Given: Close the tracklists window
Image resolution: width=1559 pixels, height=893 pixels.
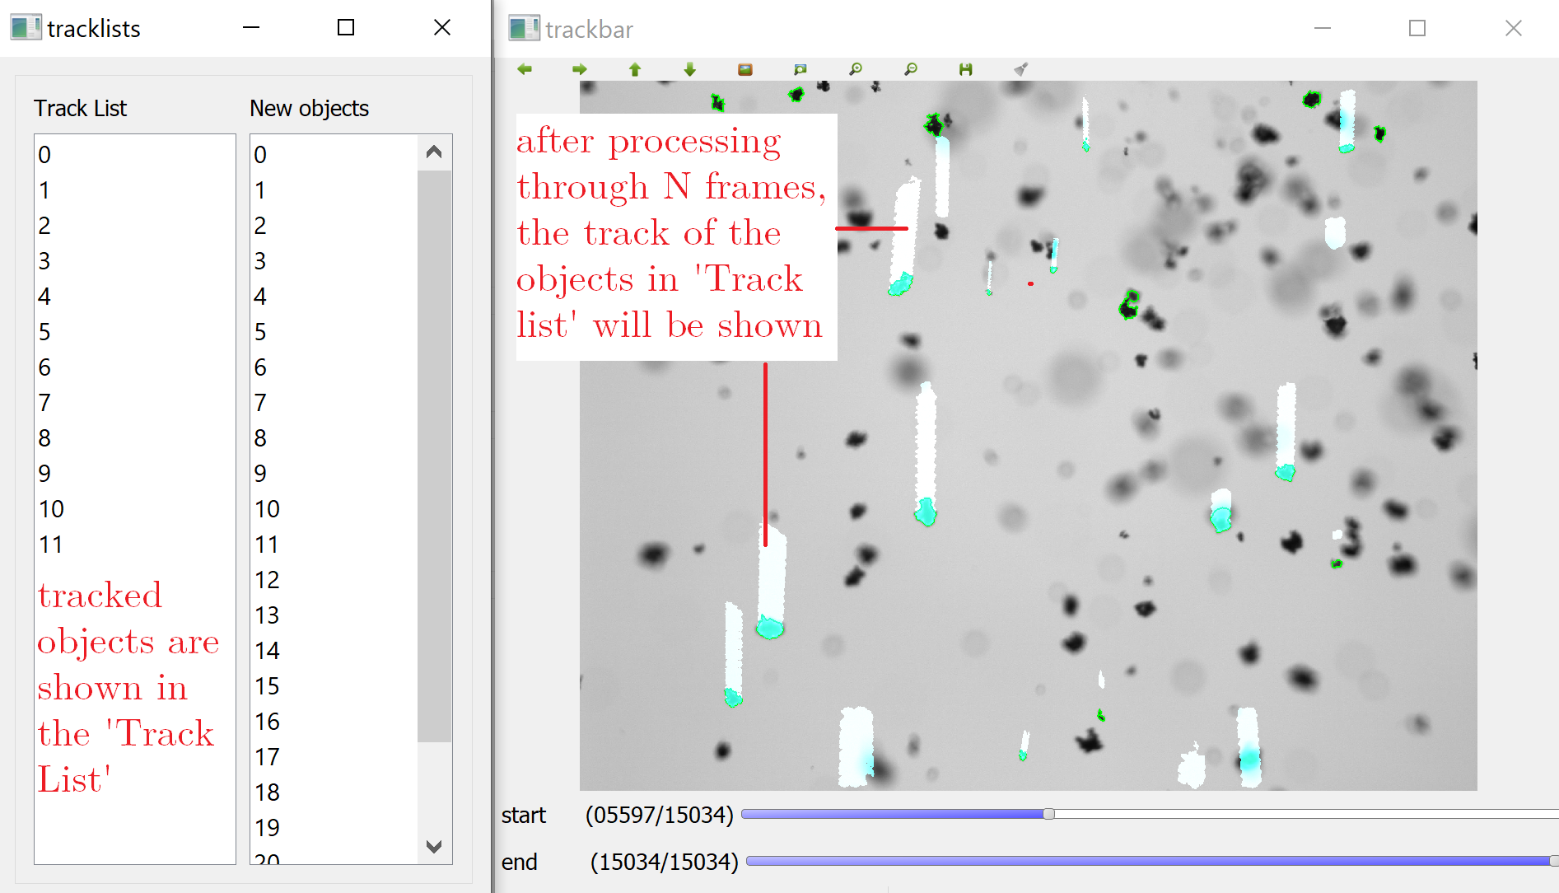Looking at the screenshot, I should [x=442, y=28].
